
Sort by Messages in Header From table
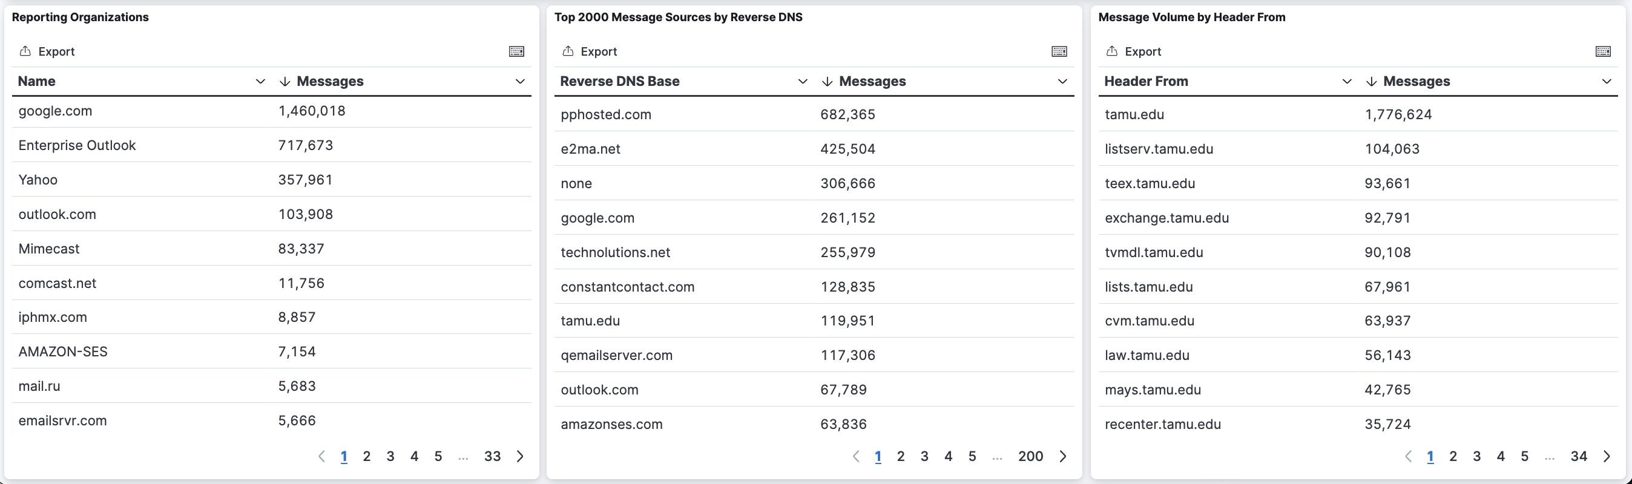(x=1409, y=81)
